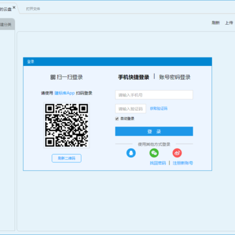The width and height of the screenshot is (235, 235).
Task: Toggle the 自动登录 checkbox
Action: [117, 119]
